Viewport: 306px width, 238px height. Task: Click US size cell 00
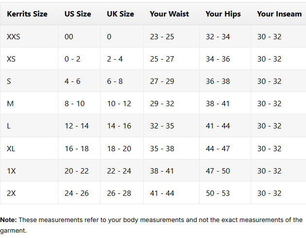(x=68, y=37)
